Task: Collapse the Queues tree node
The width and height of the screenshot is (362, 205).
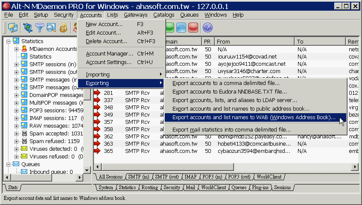Action: (x=8, y=164)
